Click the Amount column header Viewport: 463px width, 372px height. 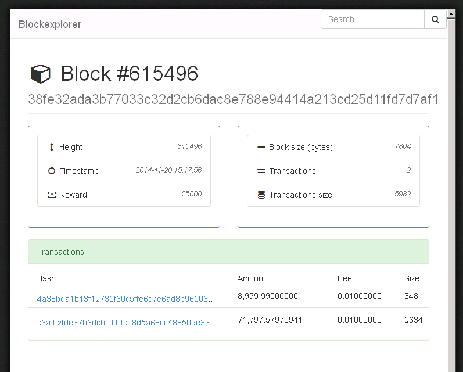click(x=252, y=278)
